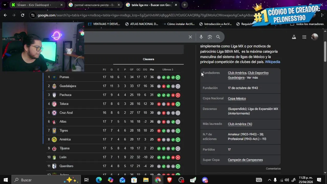This screenshot has height=184, width=327.
Task: Click the taskbar Buscar search box
Action: pyautogui.click(x=46, y=180)
